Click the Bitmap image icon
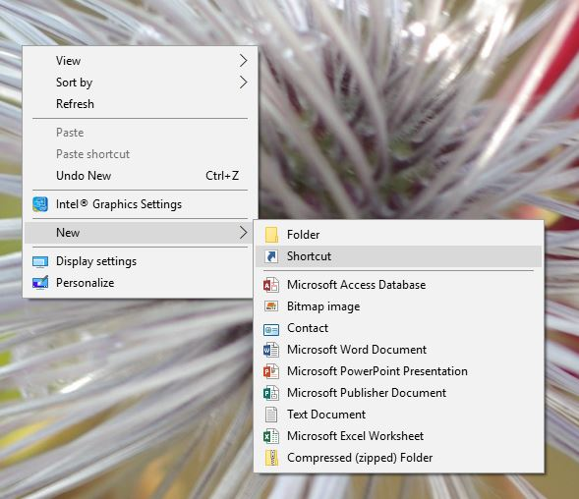The width and height of the screenshot is (579, 499). click(271, 305)
